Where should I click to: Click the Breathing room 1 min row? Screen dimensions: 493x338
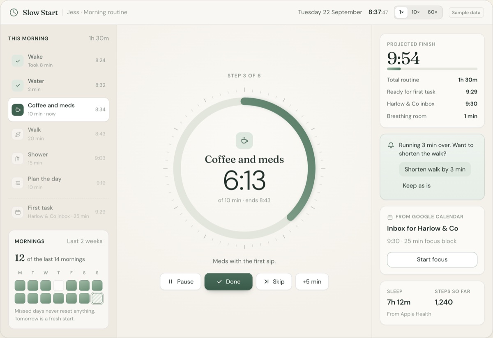point(432,116)
